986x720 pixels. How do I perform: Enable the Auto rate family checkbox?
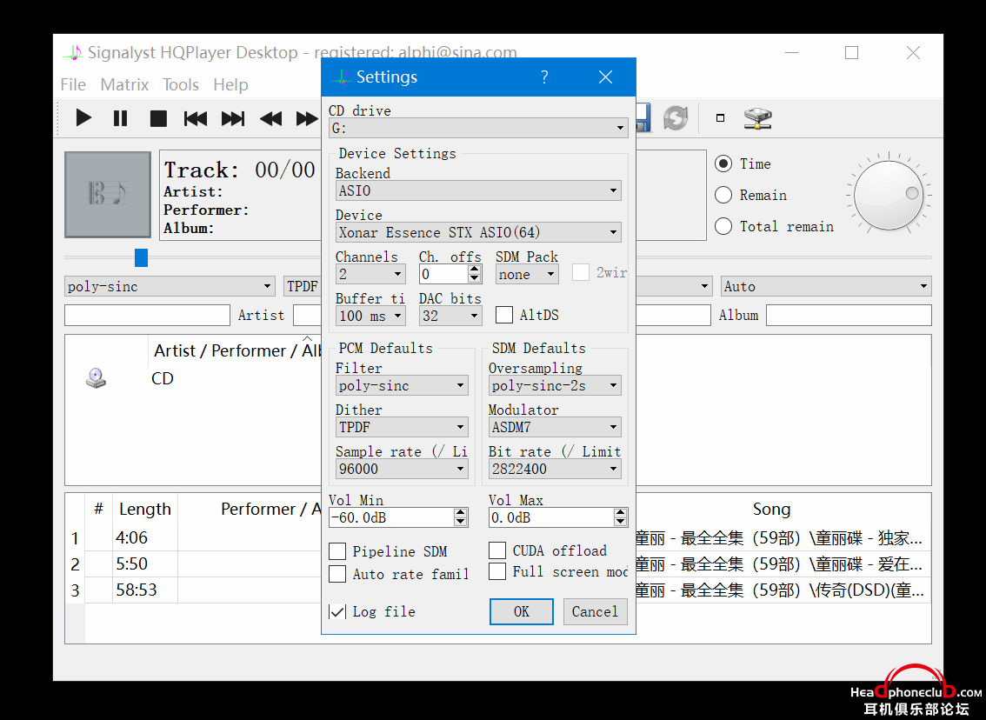337,574
